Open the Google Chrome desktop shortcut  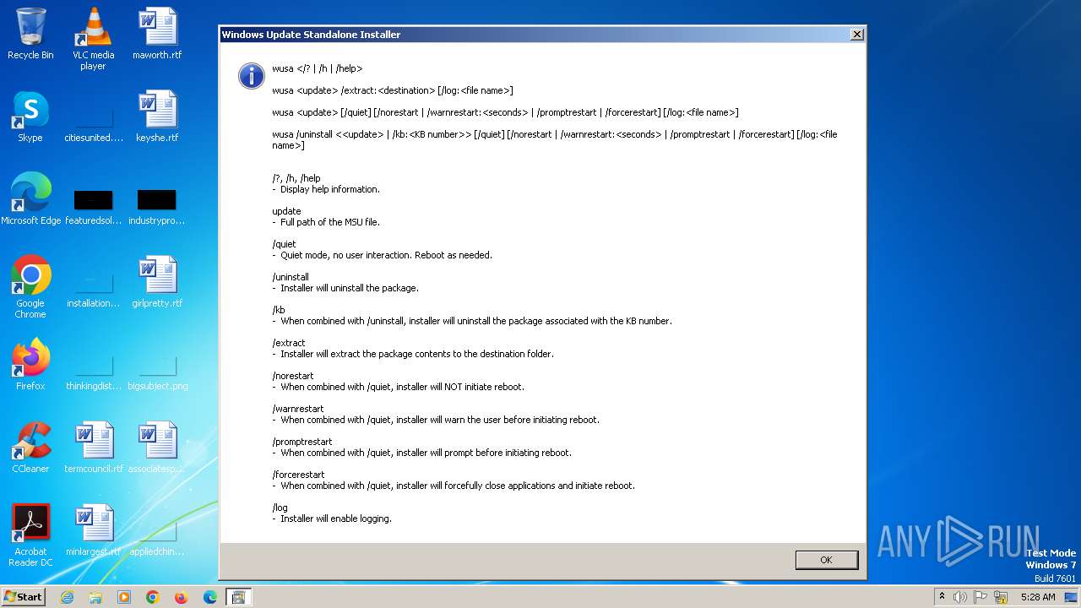point(30,287)
